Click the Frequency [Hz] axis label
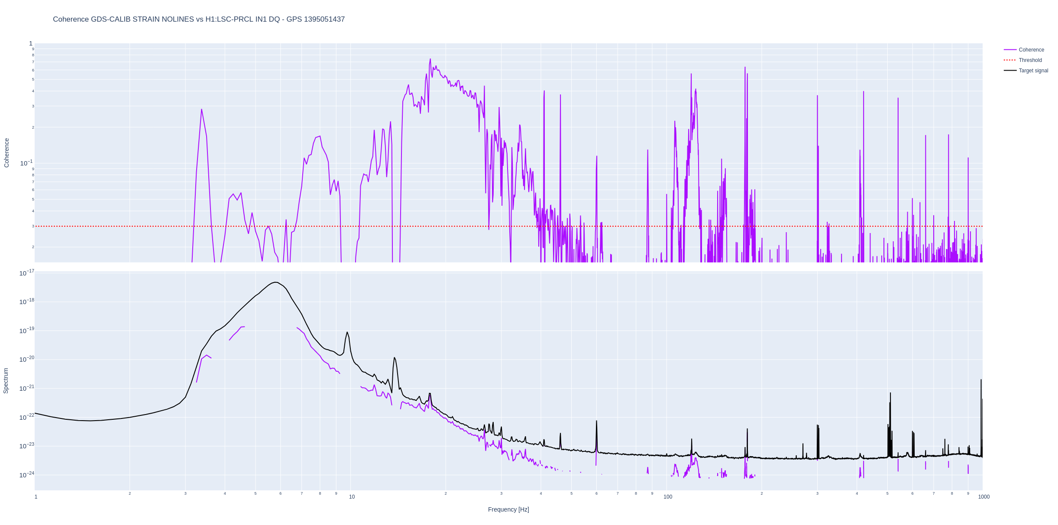Screen dimensions: 1058x525 [x=508, y=509]
